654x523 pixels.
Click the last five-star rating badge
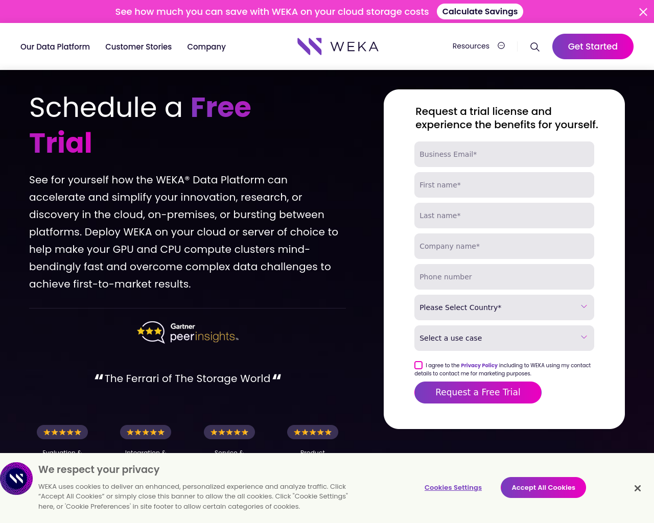pyautogui.click(x=313, y=432)
